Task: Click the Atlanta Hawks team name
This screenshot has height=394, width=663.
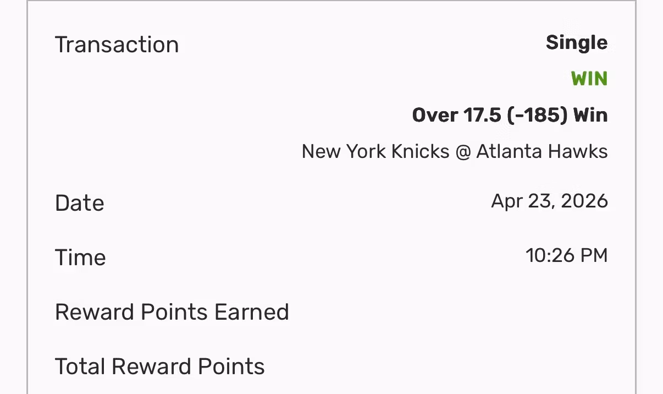Action: 542,151
